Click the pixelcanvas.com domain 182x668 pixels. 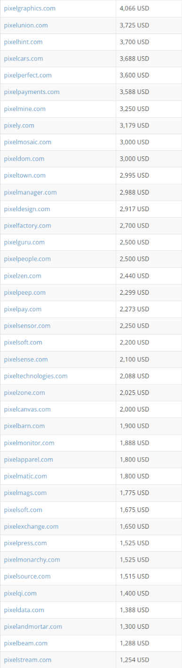pyautogui.click(x=27, y=410)
